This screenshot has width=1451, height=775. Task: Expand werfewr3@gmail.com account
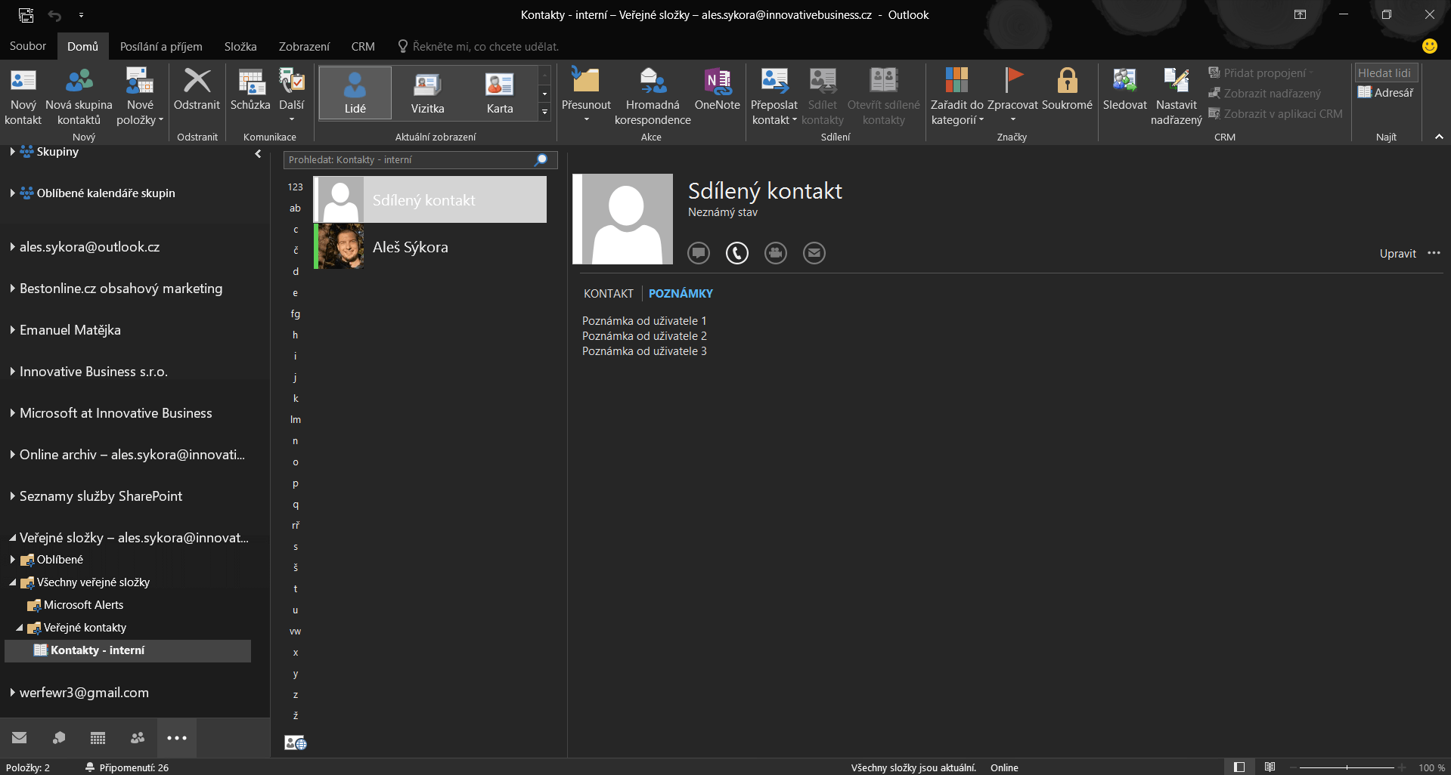coord(13,693)
